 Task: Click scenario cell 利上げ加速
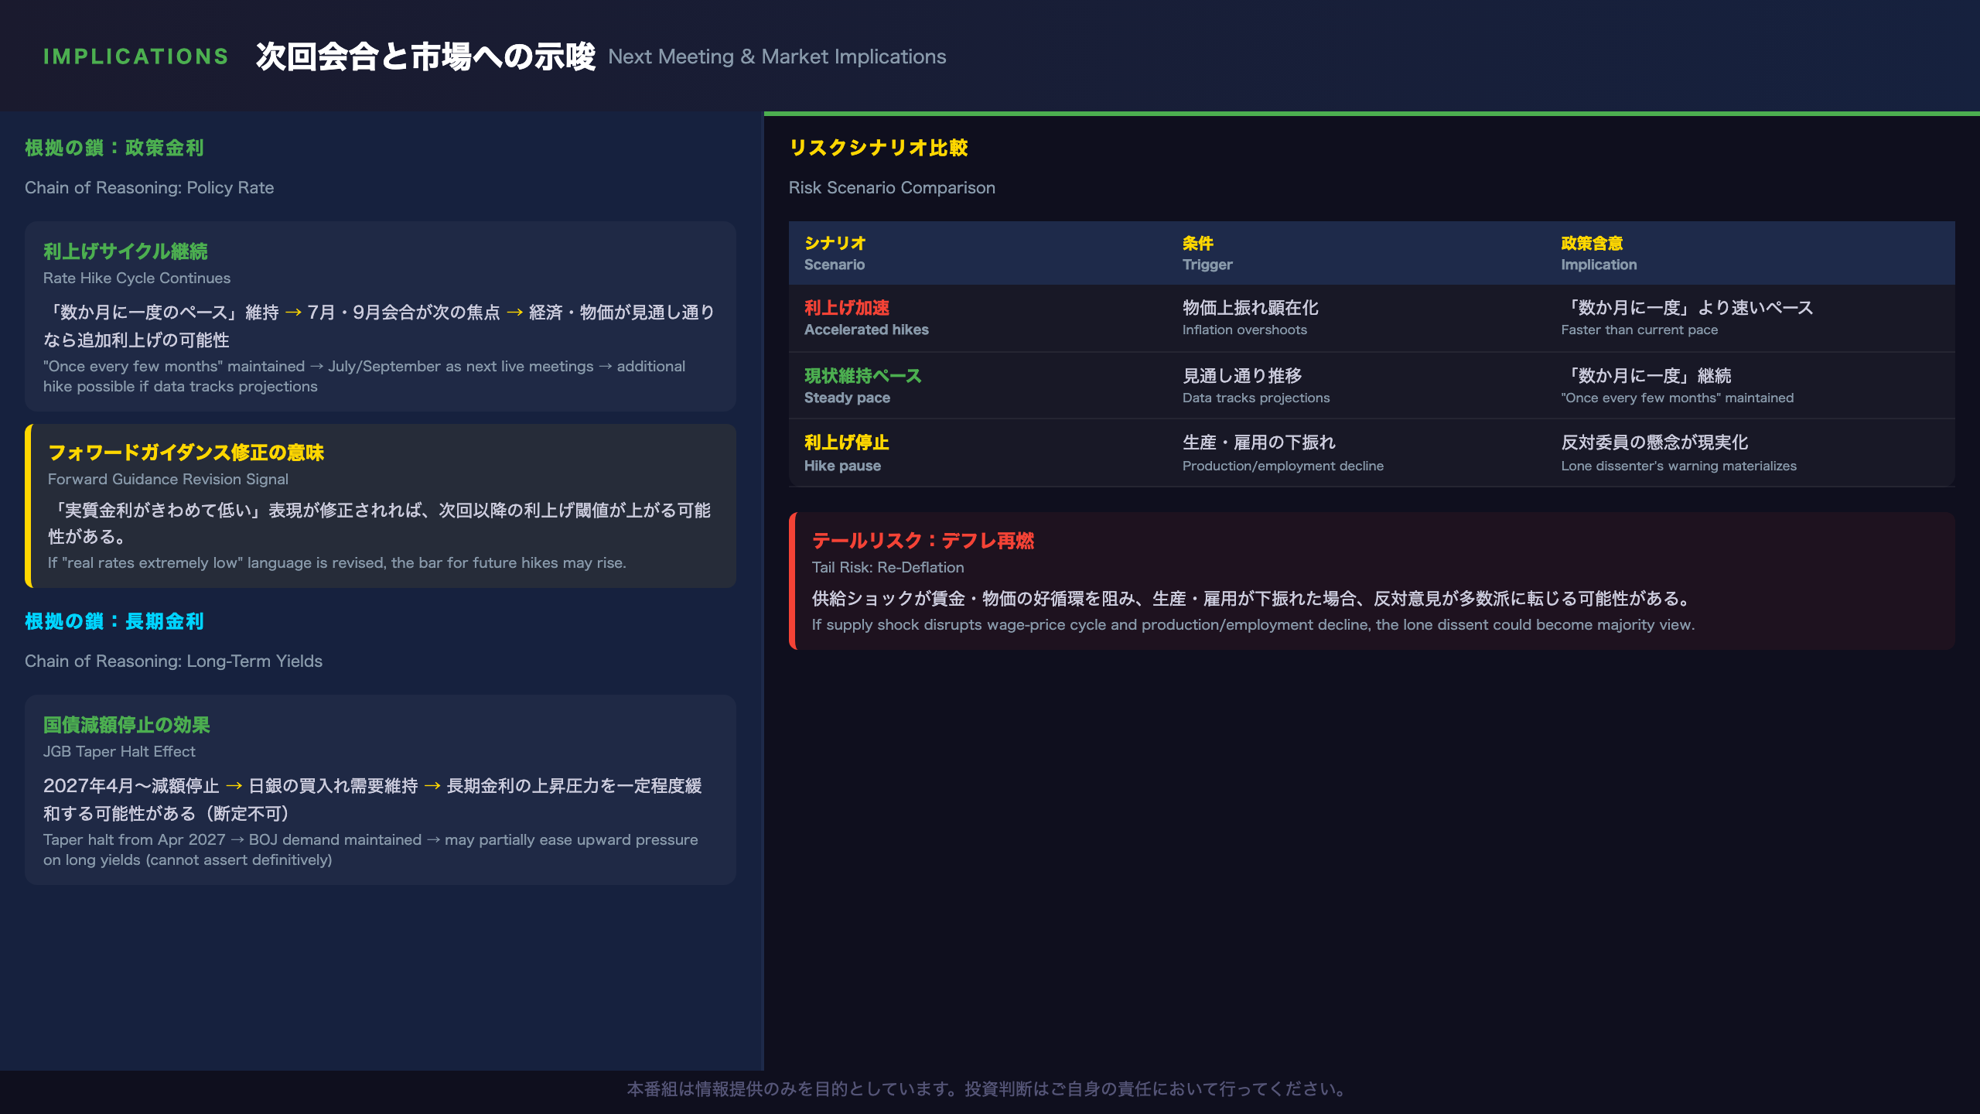847,308
